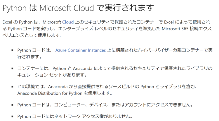Click the bullet text "Python コードにはネットワーク アクセス権がありません"

tap(75, 116)
